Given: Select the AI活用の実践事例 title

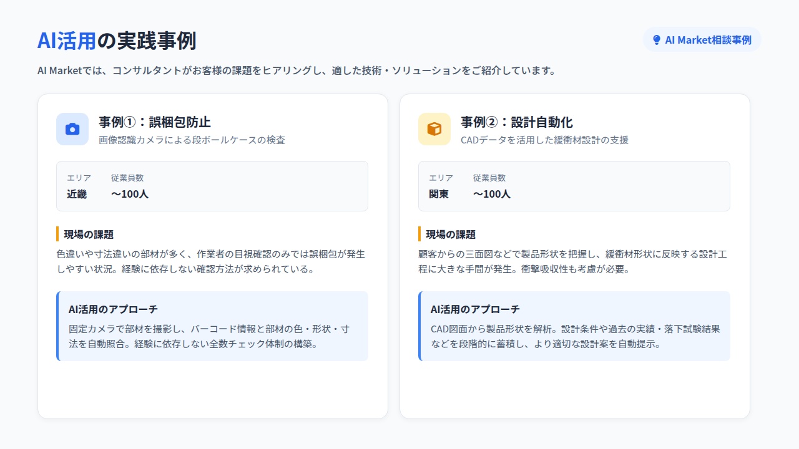Looking at the screenshot, I should (x=117, y=41).
